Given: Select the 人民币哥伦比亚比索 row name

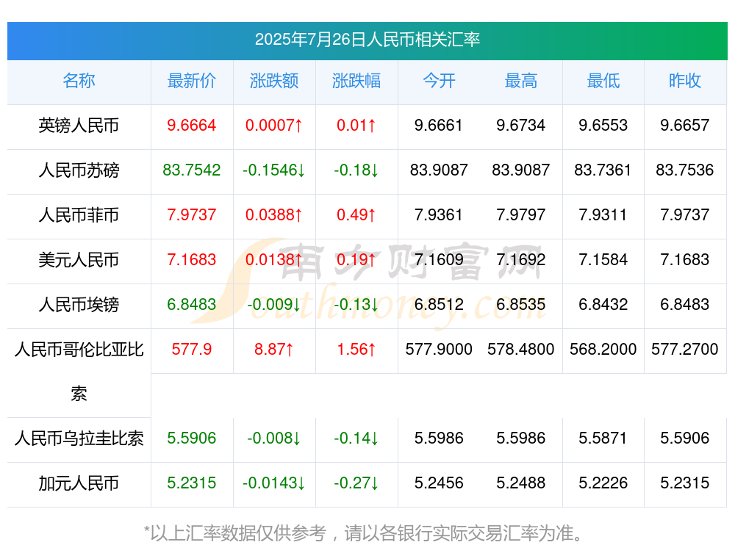Looking at the screenshot, I should click(79, 372).
